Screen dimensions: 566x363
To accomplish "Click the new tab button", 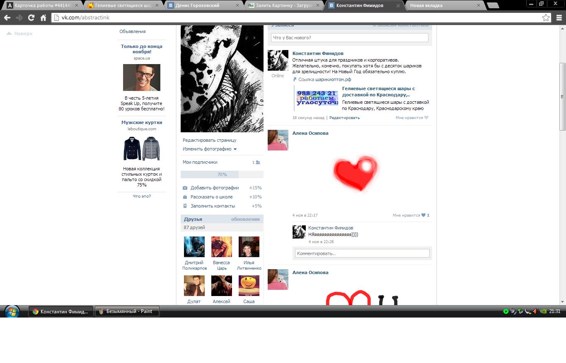I will (492, 5).
